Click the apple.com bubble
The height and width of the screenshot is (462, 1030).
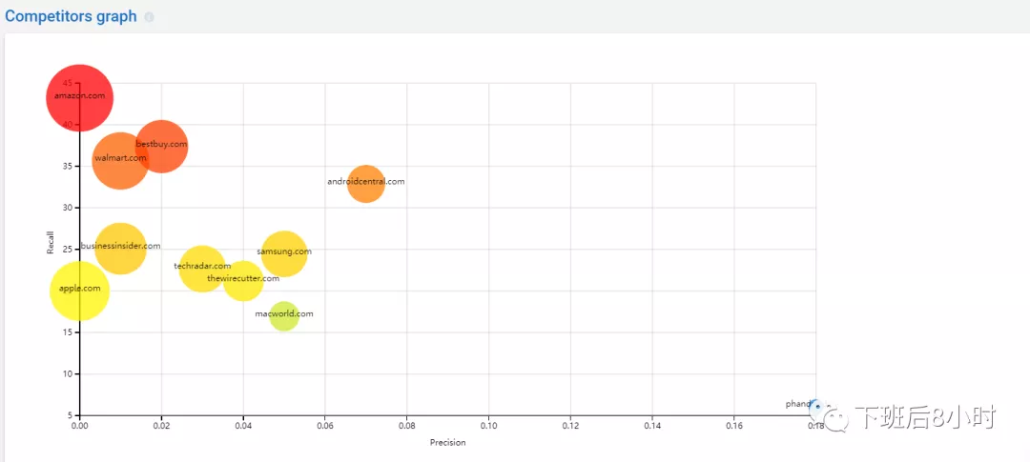79,291
